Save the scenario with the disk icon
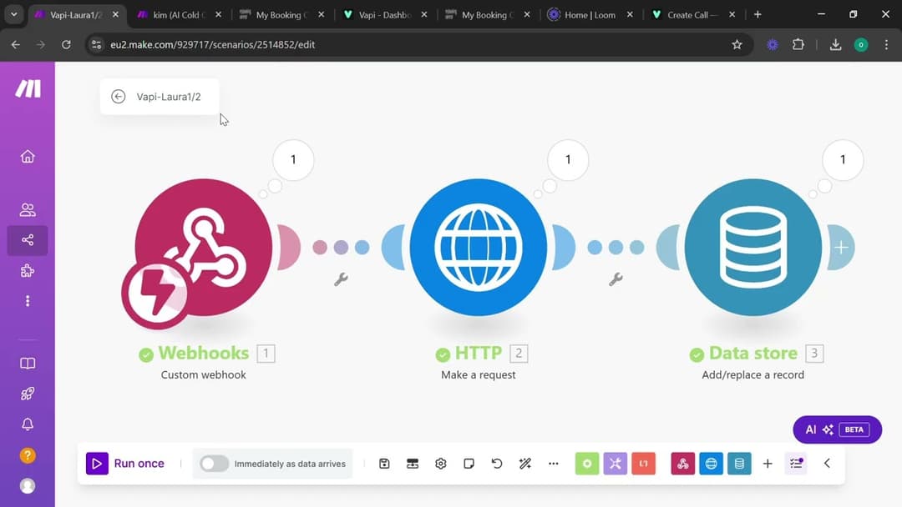Viewport: 902px width, 507px height. 384,464
